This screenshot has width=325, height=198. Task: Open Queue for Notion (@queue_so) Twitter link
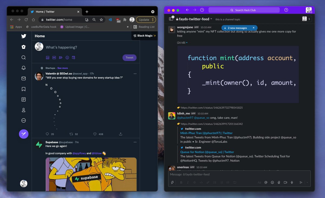pos(207,152)
